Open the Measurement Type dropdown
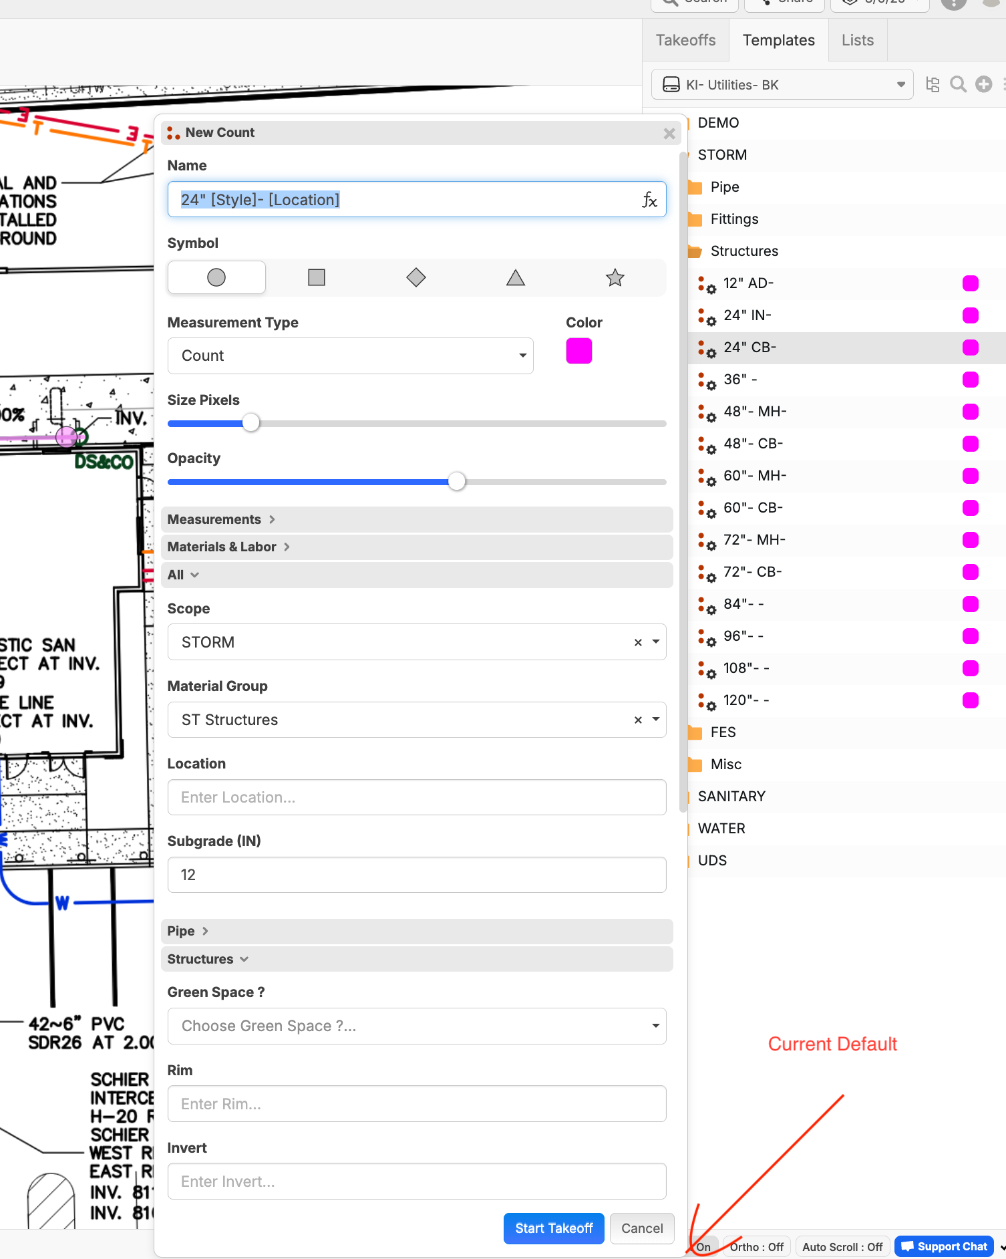This screenshot has width=1006, height=1259. 350,356
